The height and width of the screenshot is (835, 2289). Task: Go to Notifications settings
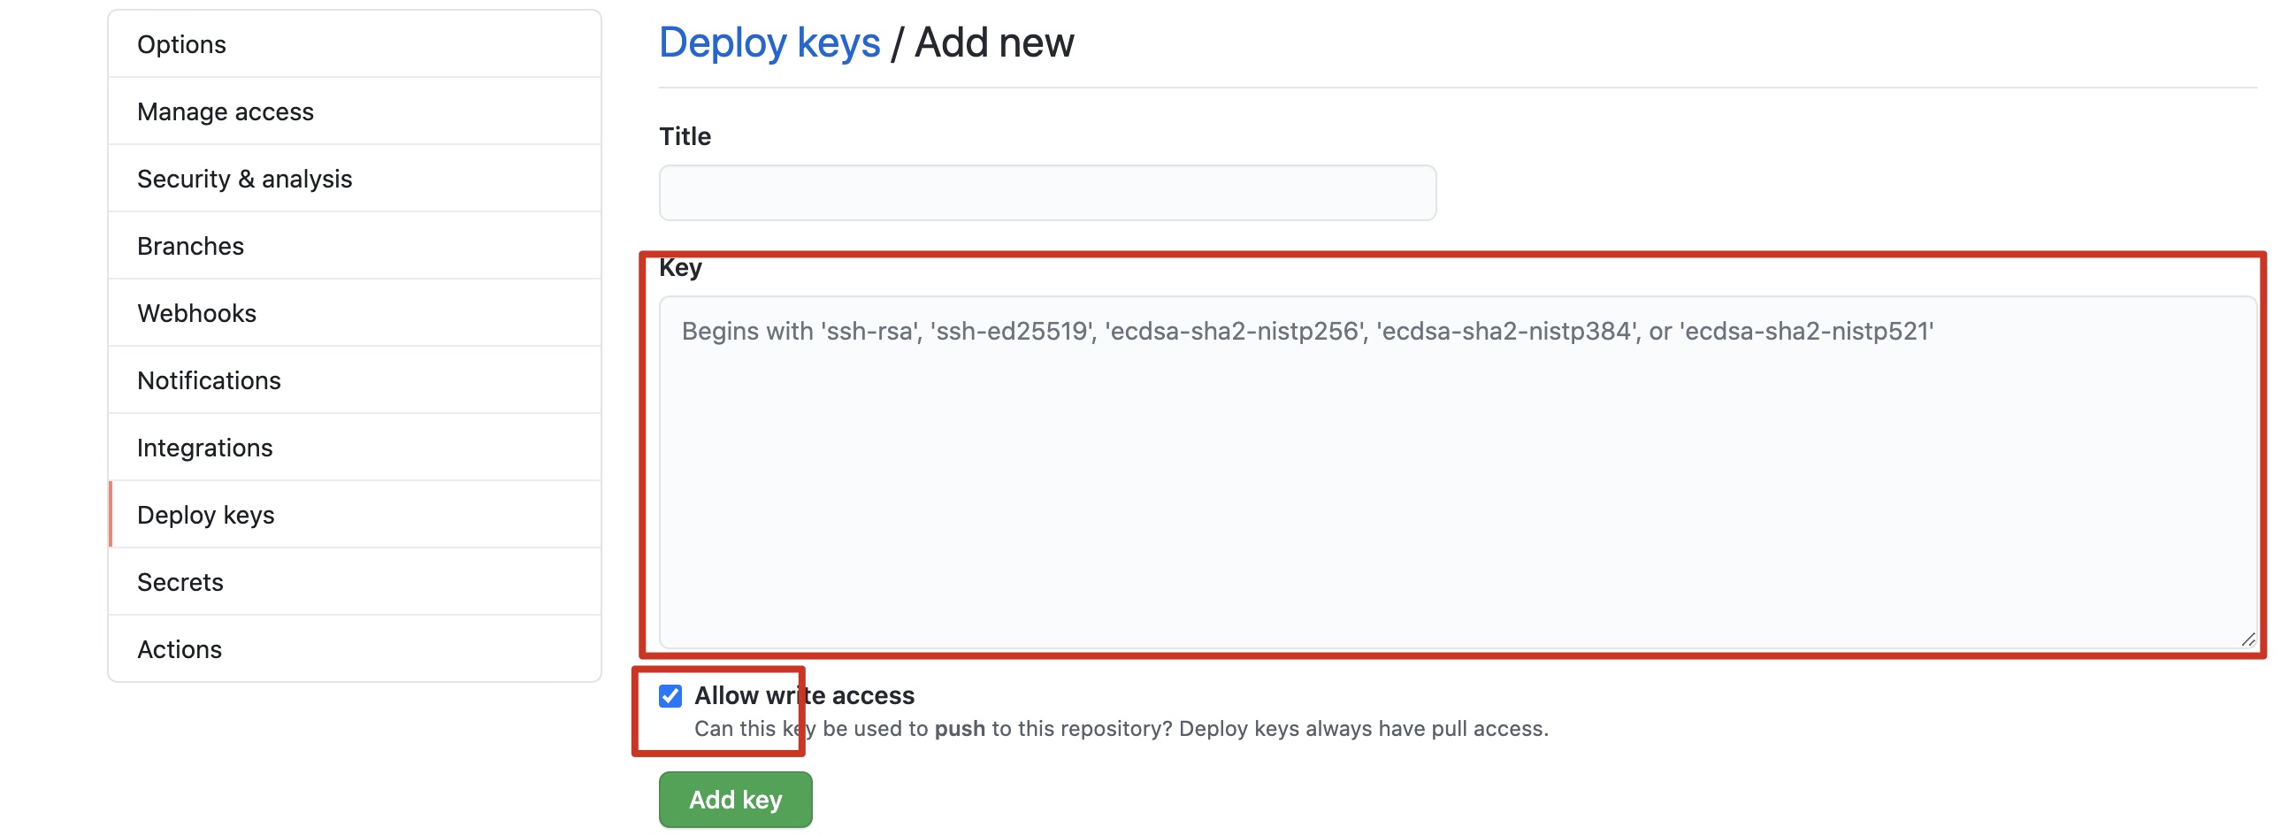click(209, 381)
